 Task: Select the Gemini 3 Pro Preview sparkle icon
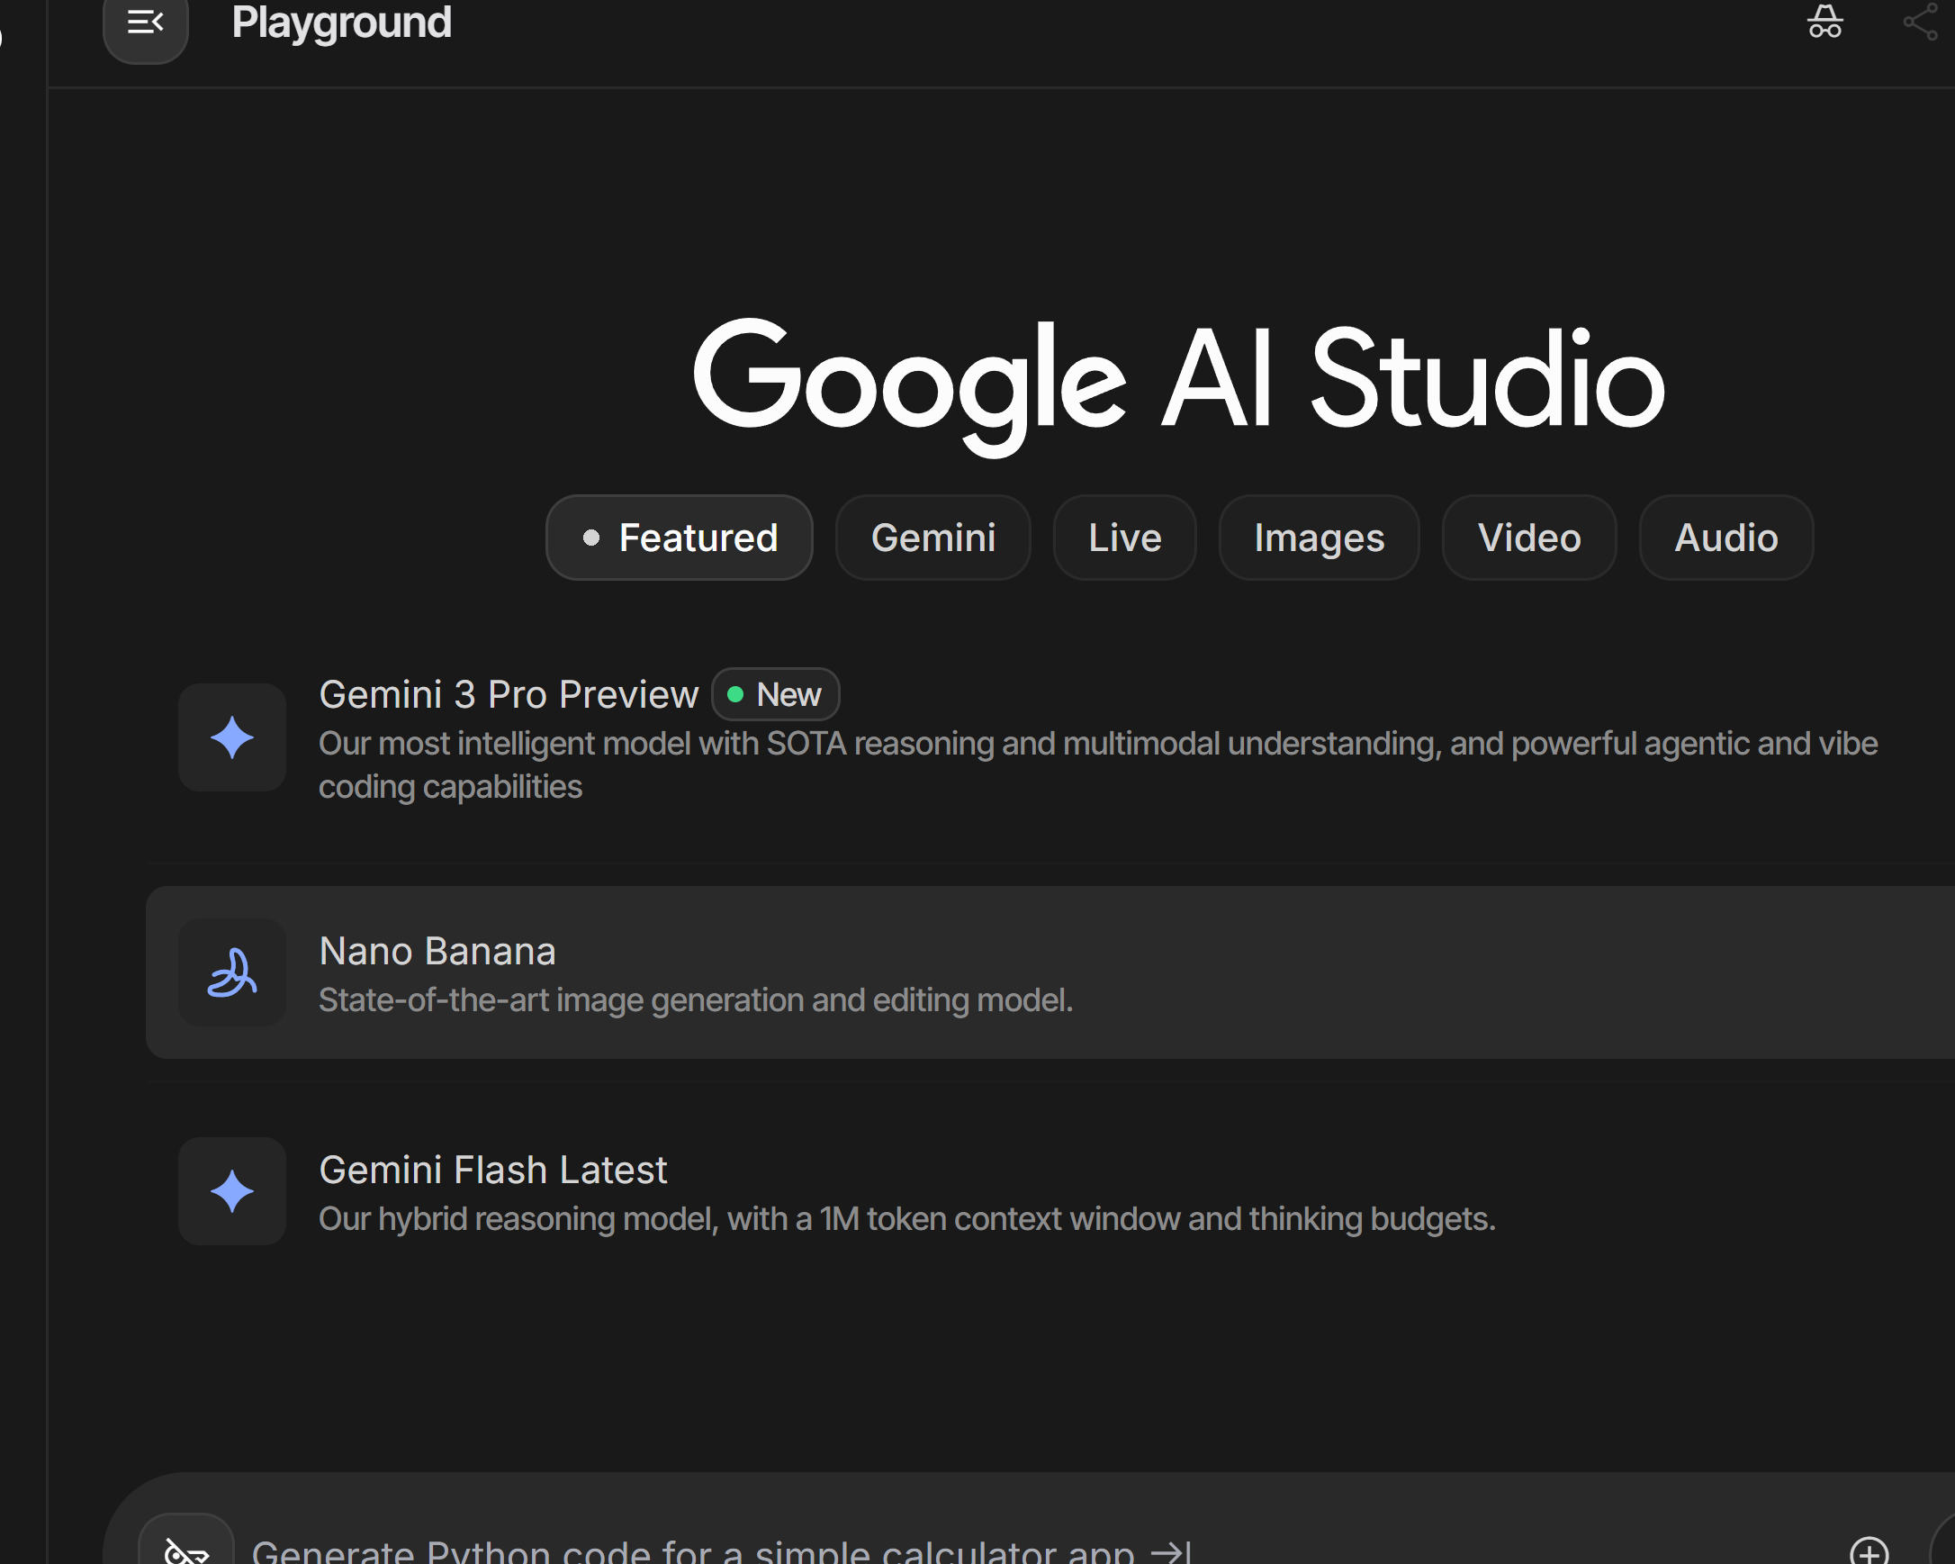pyautogui.click(x=232, y=737)
